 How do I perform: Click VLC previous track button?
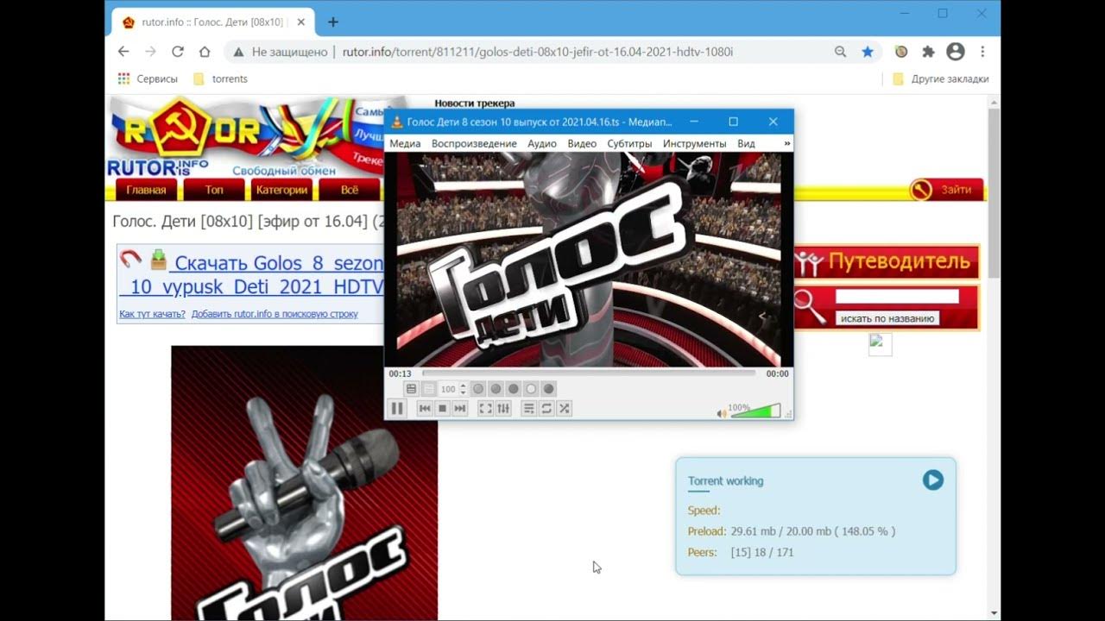tap(425, 408)
